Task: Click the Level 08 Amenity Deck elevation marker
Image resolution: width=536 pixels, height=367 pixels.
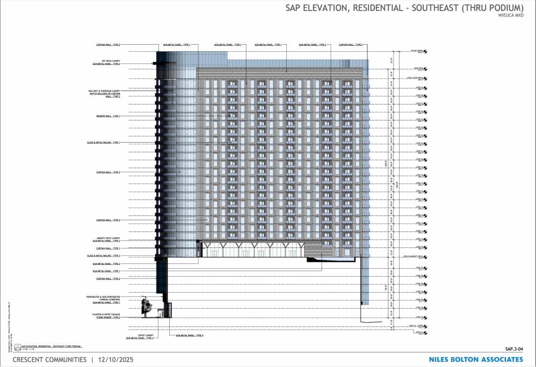Action: point(426,257)
